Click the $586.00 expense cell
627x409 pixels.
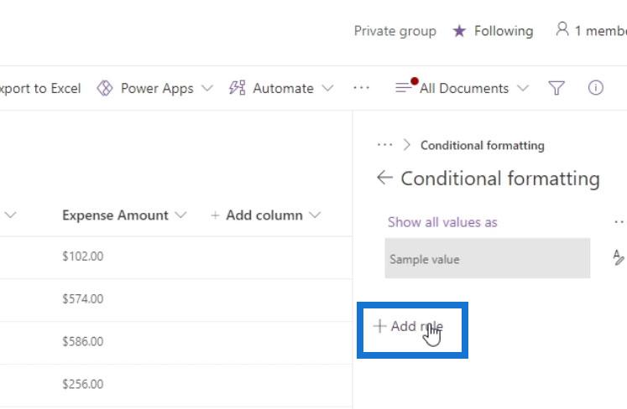click(83, 341)
